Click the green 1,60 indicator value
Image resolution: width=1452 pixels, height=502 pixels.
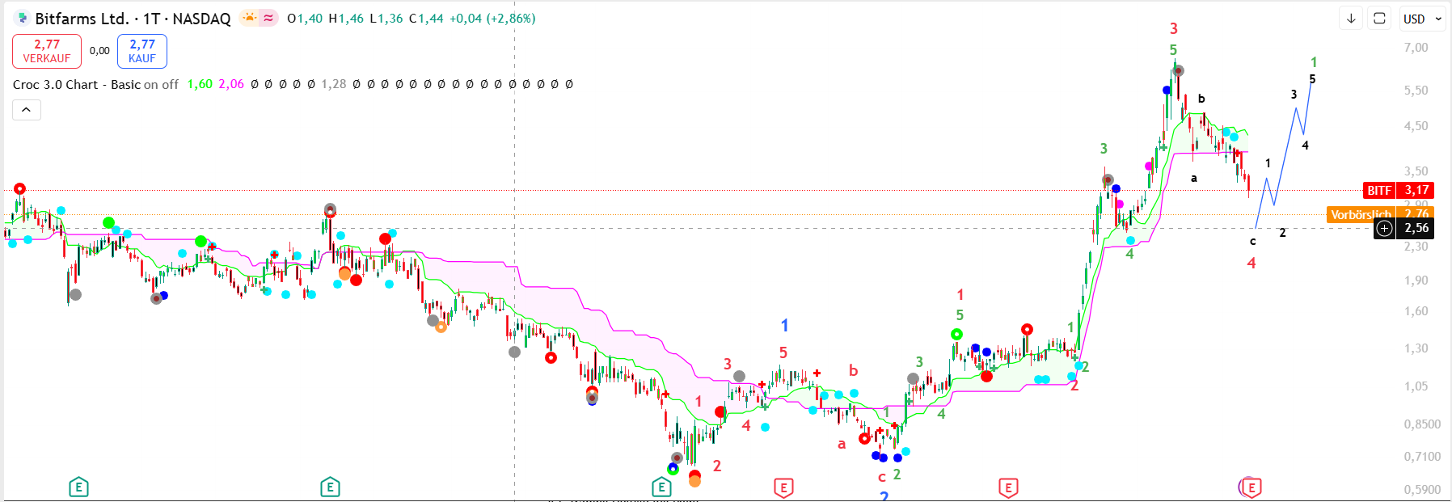[x=200, y=84]
